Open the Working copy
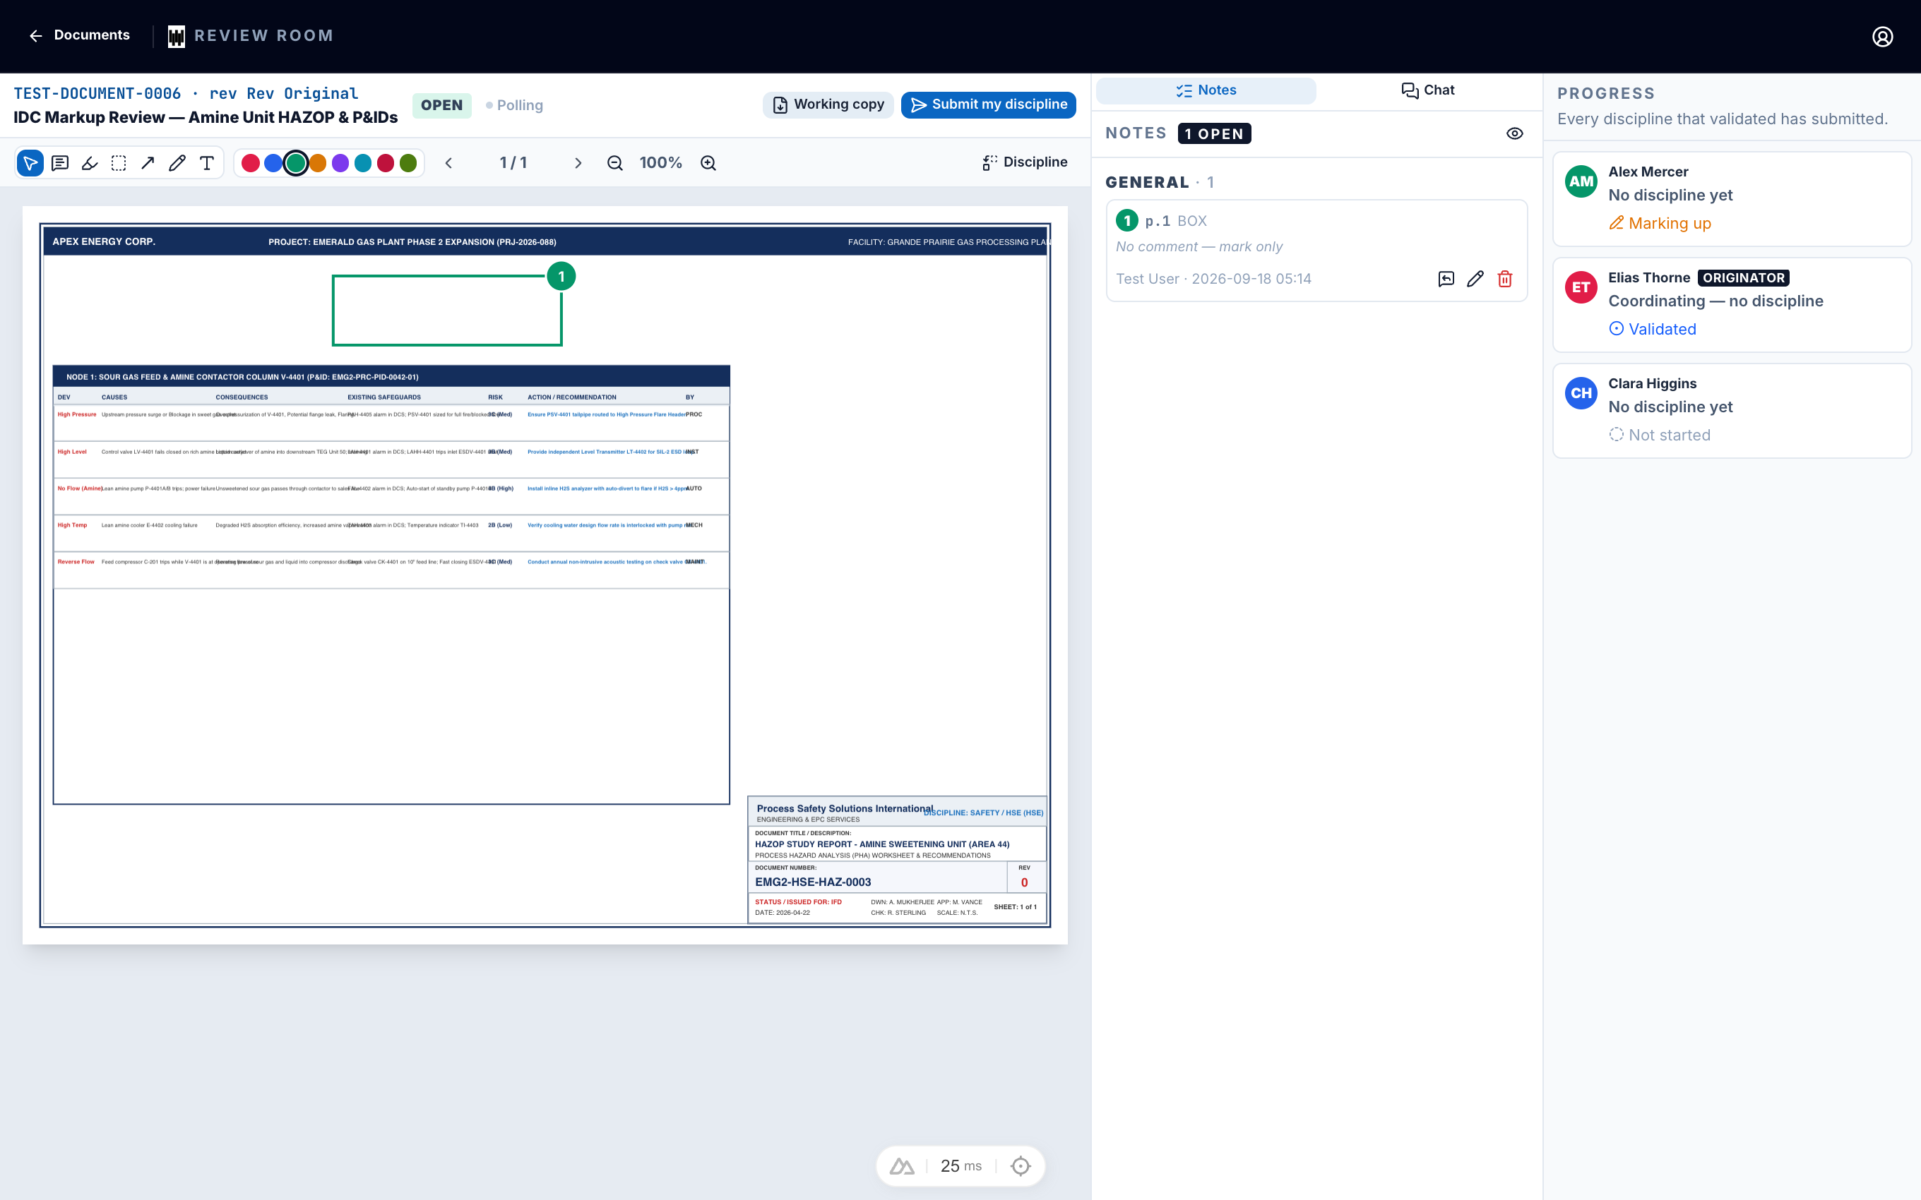Screen dimensions: 1921x1200 [828, 104]
